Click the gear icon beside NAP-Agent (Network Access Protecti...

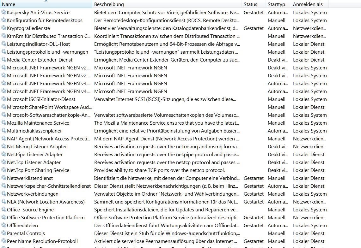click(x=4, y=139)
